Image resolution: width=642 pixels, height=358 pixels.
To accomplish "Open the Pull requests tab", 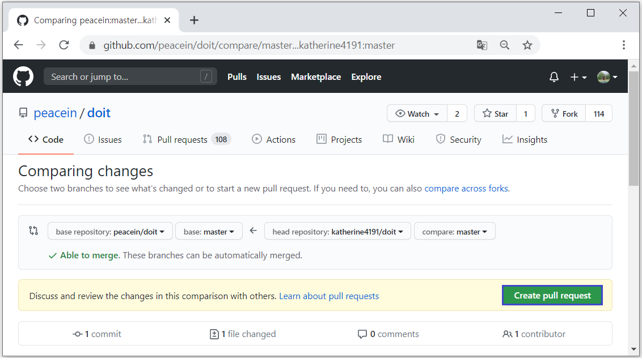I will click(187, 139).
